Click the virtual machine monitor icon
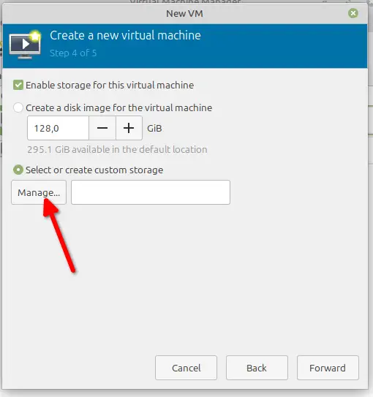Image resolution: width=373 pixels, height=397 pixels. [x=25, y=45]
